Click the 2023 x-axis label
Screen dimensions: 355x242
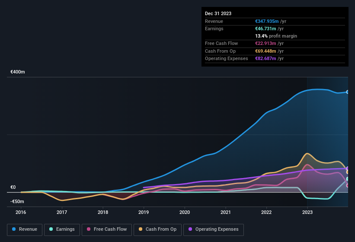pos(307,212)
